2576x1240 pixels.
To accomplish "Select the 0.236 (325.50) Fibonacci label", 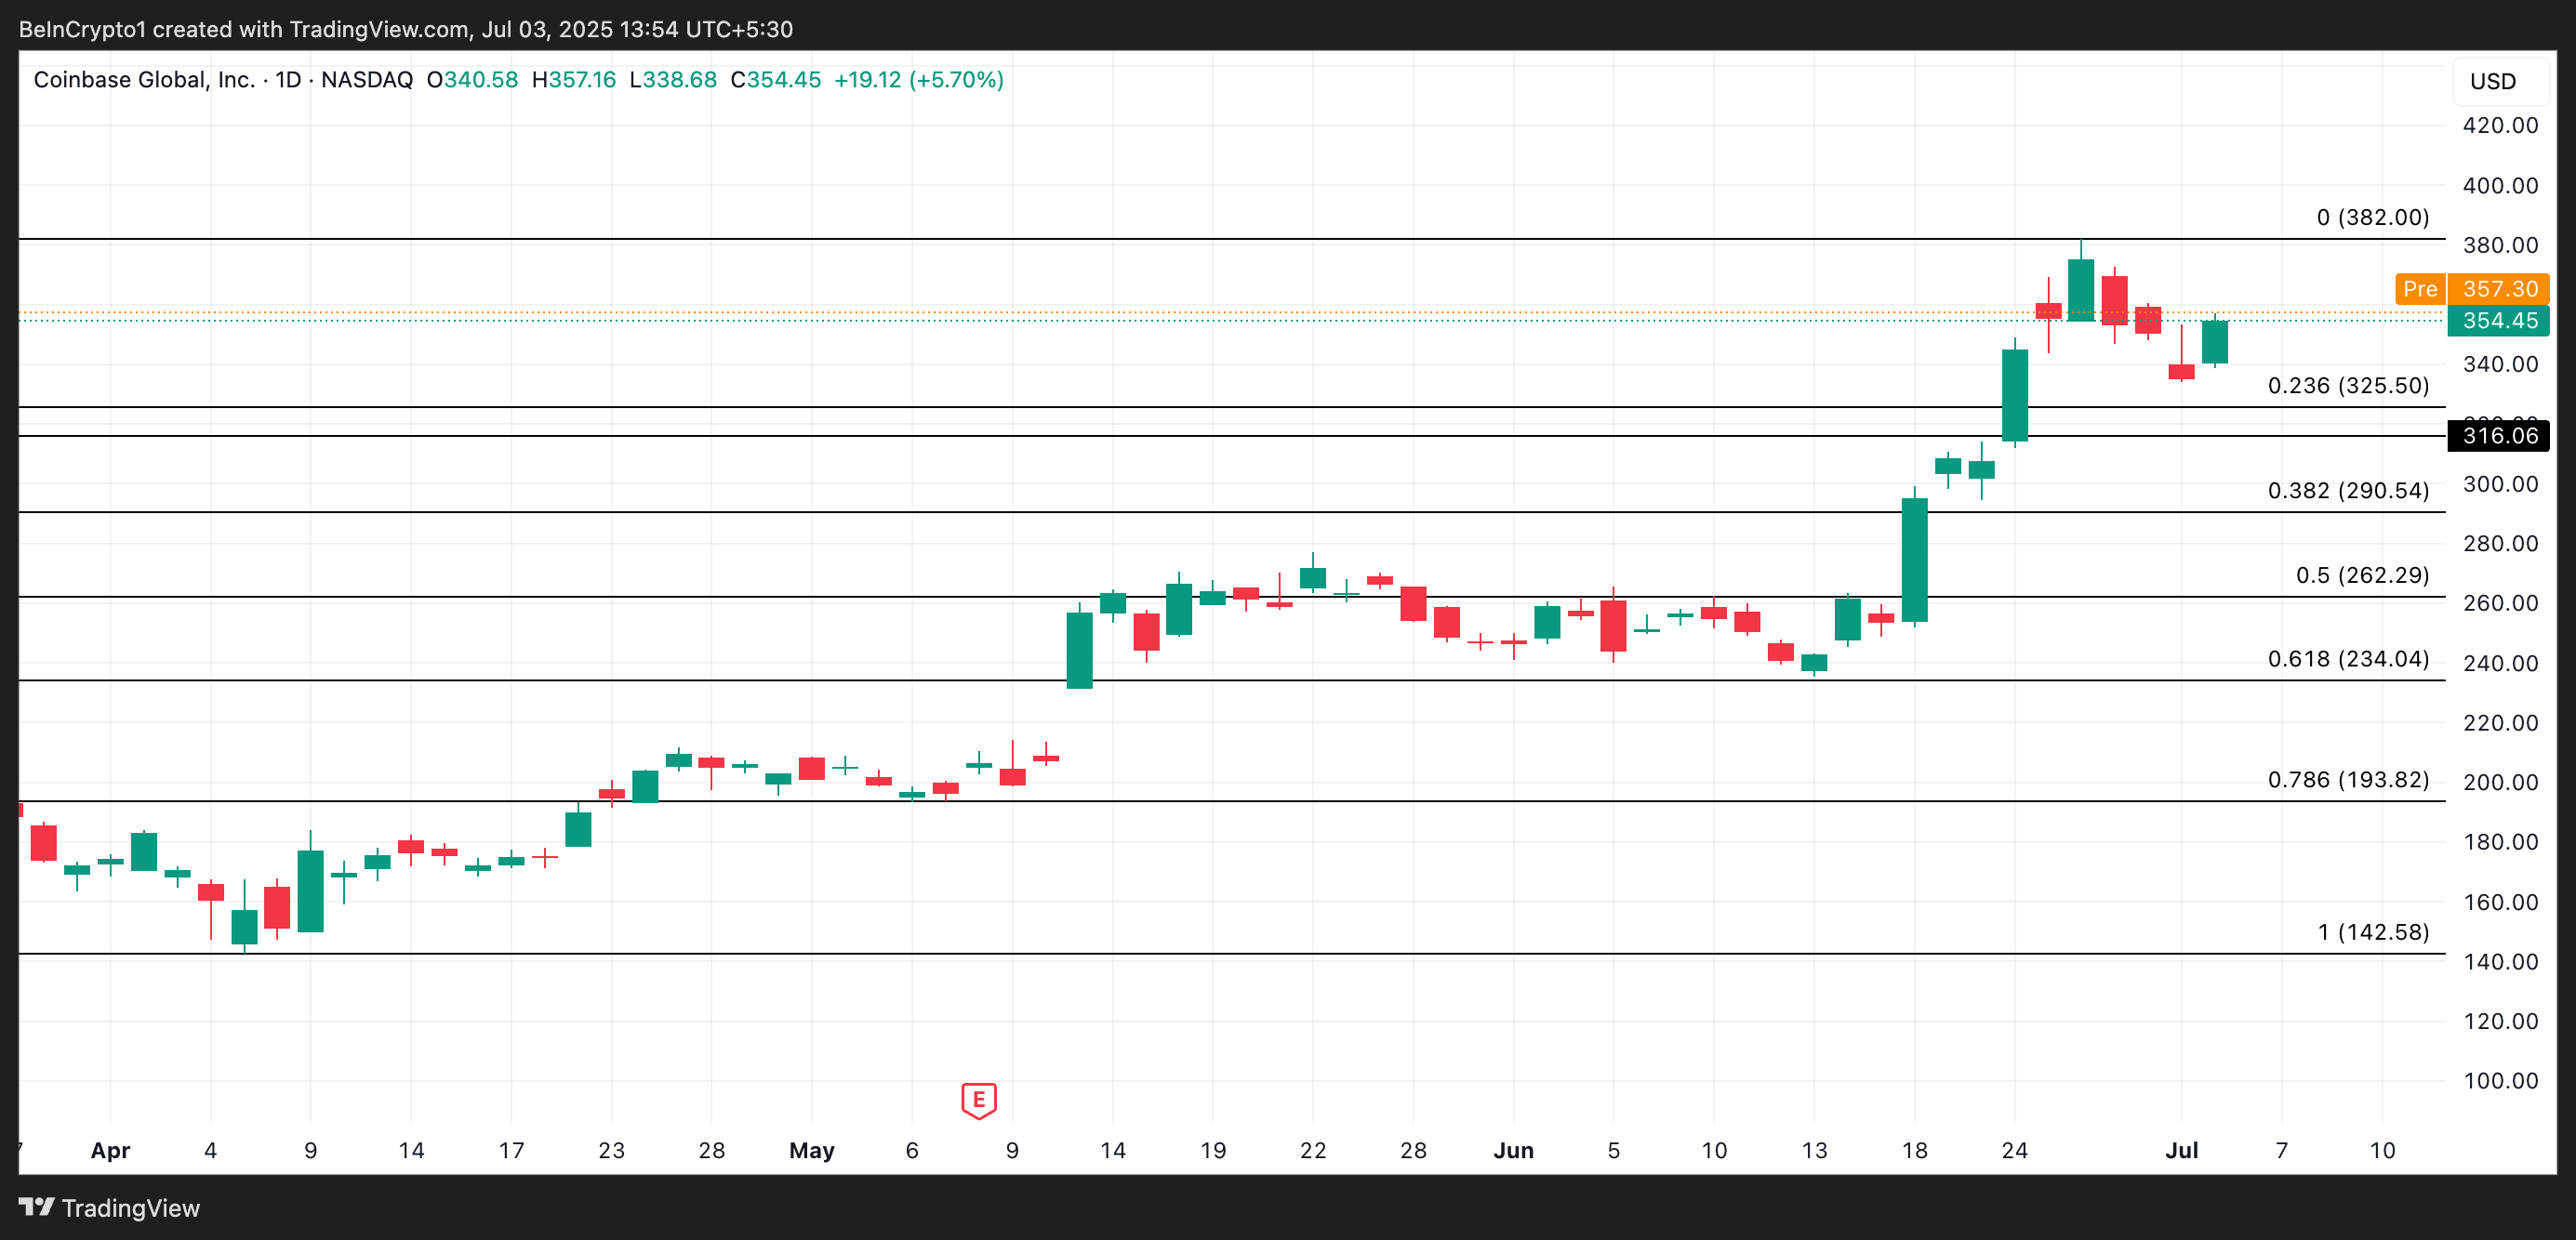I will point(2347,386).
